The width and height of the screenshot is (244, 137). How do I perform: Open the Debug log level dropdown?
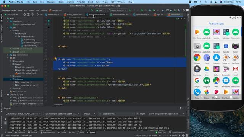[x=90, y=114]
